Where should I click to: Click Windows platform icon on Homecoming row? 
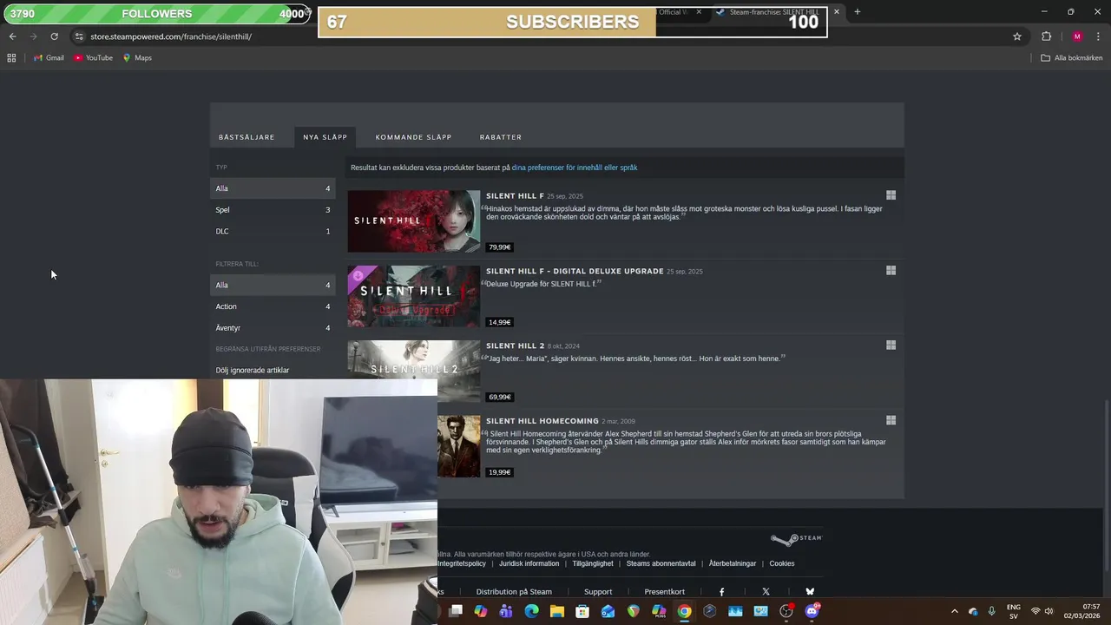click(x=891, y=420)
